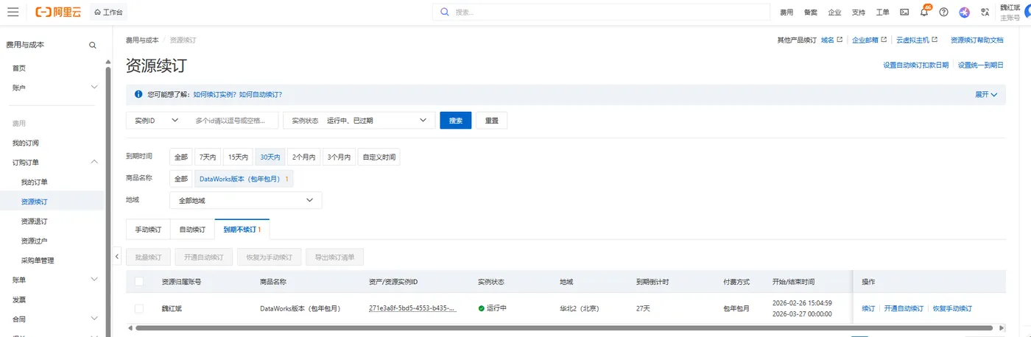
Task: Open the user avatar menu
Action: (x=1027, y=12)
